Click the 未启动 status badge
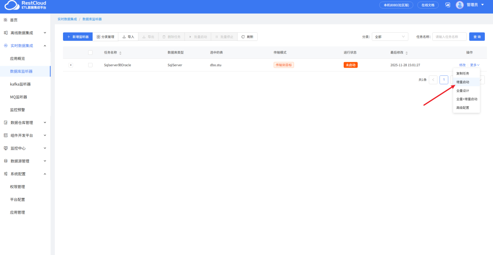The image size is (493, 255). pos(350,65)
